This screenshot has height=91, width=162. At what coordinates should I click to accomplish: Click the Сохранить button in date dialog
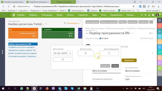105,66
